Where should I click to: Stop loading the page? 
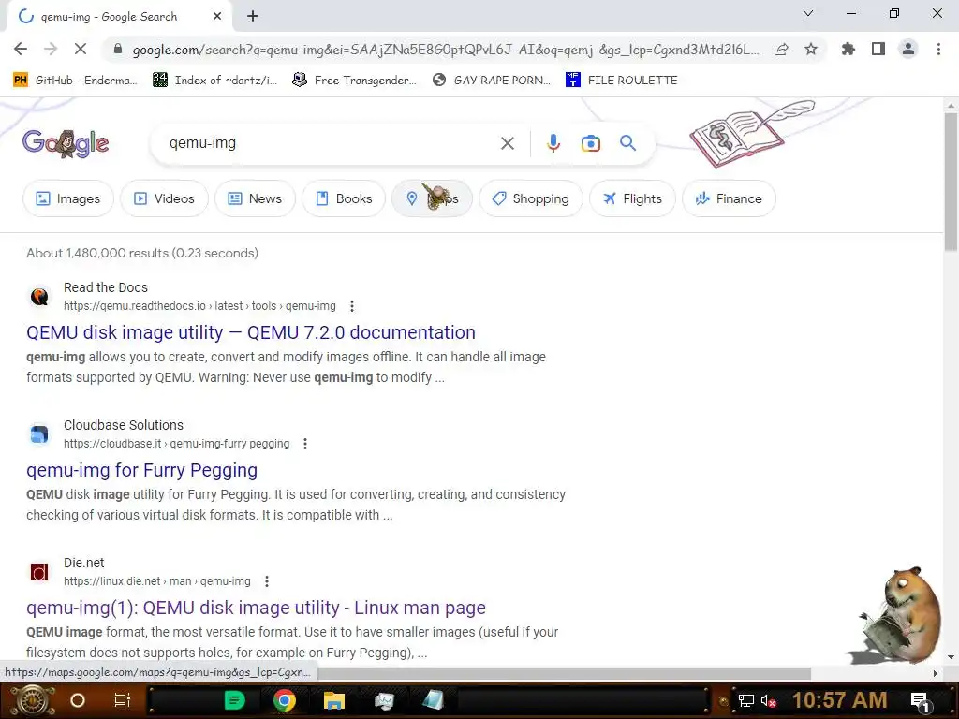point(81,49)
